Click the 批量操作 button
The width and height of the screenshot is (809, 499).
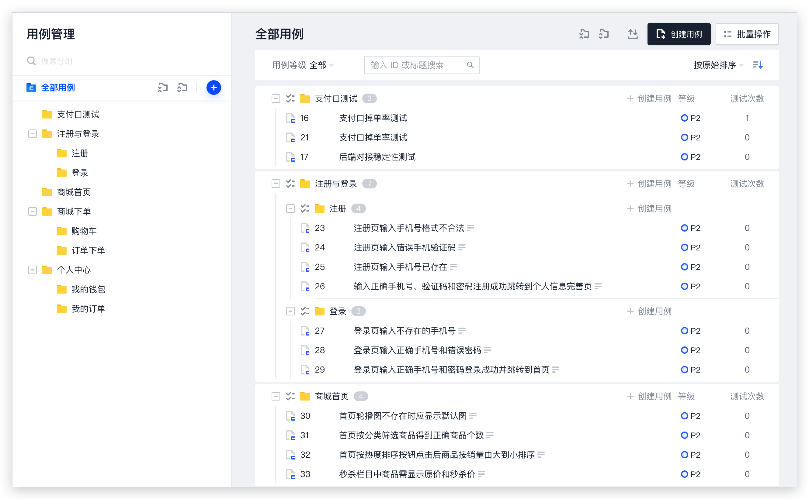pos(747,34)
